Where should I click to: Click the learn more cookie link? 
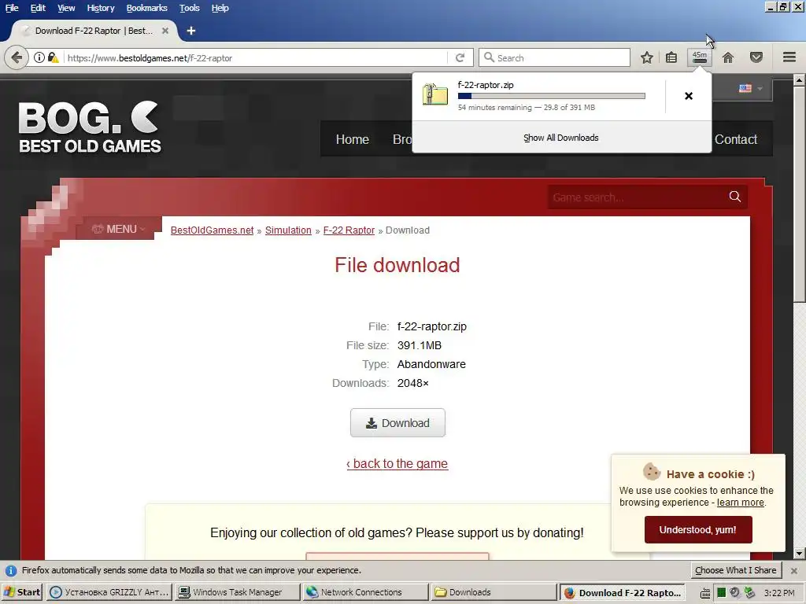pos(740,503)
